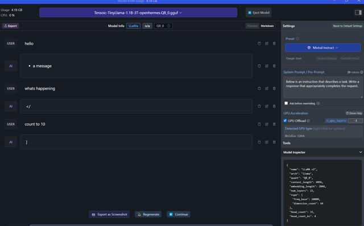Image resolution: width=364 pixels, height=226 pixels.
Task: Click the "count to 10" message text
Action: [35, 124]
